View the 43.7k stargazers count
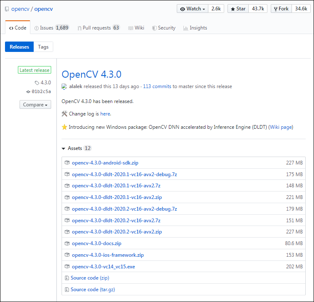Image resolution: width=314 pixels, height=302 pixels. click(258, 9)
